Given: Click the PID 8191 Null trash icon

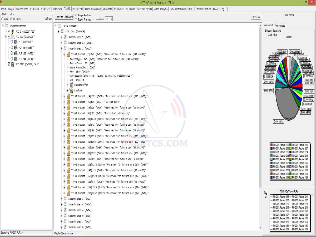Looking at the screenshot, I should [x=12, y=64].
